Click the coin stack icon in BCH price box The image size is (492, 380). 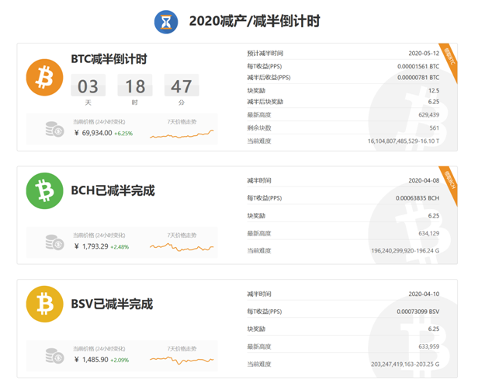[x=54, y=242]
